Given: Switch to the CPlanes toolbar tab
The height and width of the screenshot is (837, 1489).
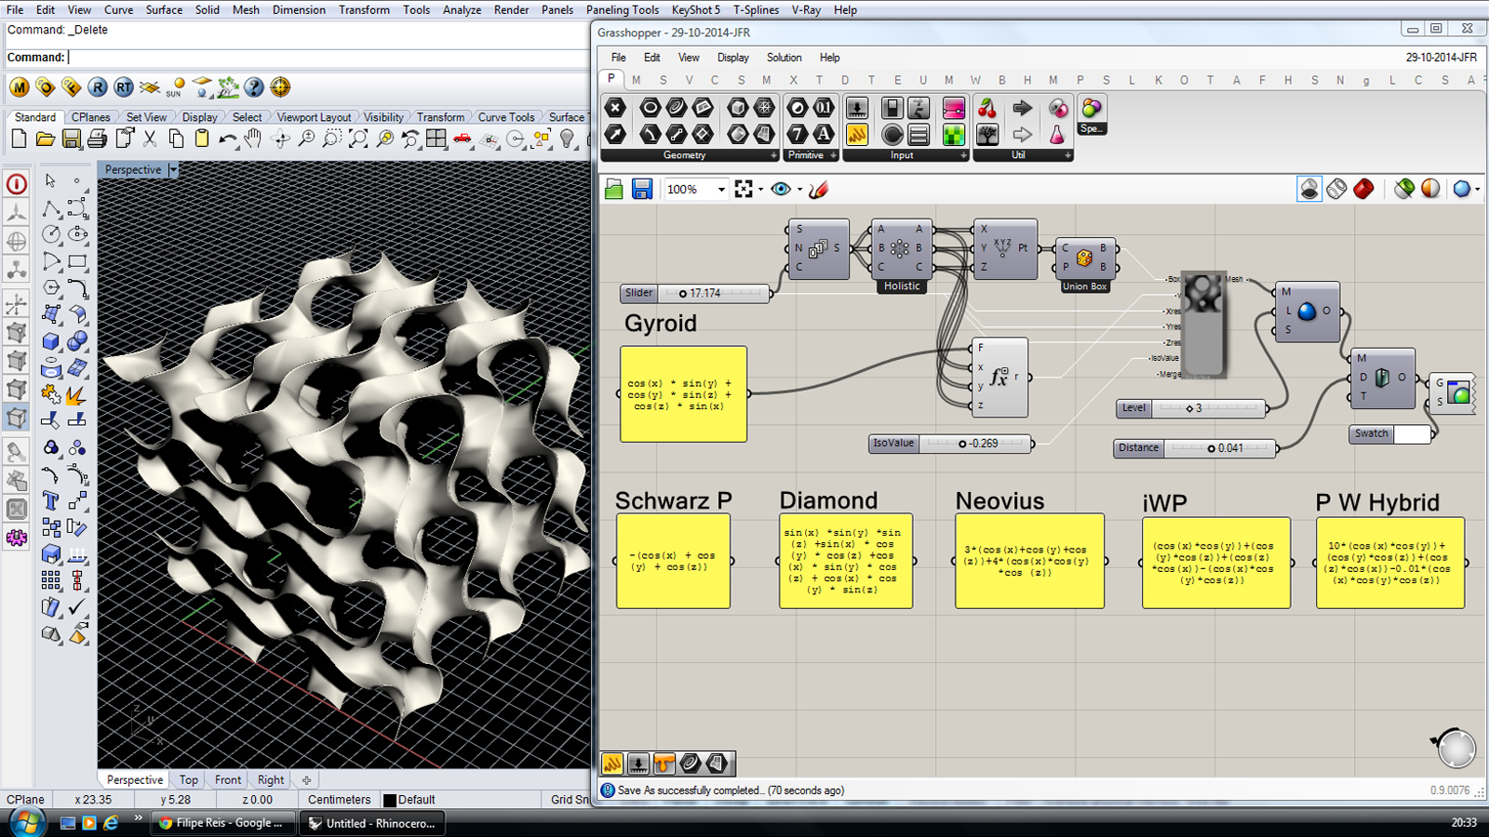Looking at the screenshot, I should pos(90,117).
